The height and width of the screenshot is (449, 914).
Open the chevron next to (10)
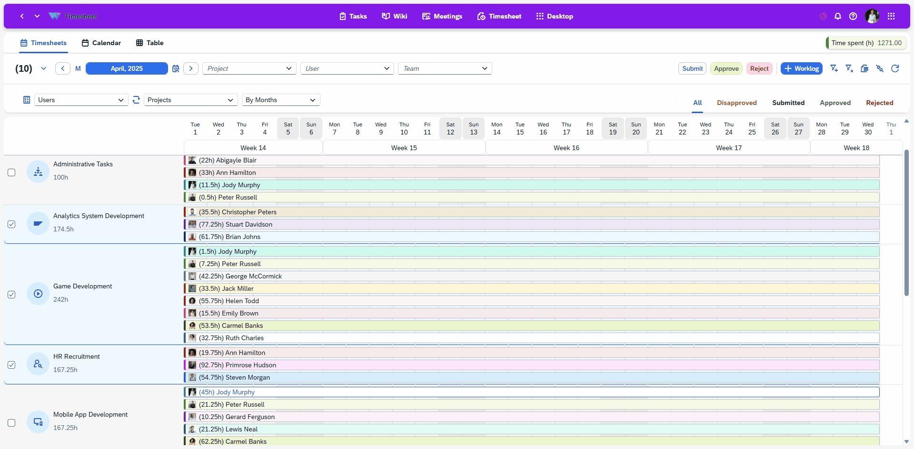pyautogui.click(x=43, y=68)
